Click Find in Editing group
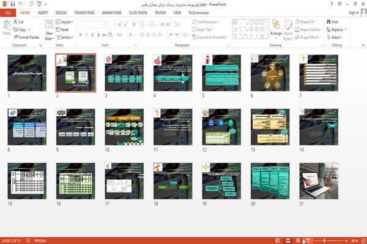The image size is (367, 244). click(332, 22)
